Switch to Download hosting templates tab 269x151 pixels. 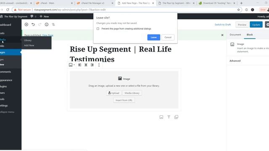(217, 3)
